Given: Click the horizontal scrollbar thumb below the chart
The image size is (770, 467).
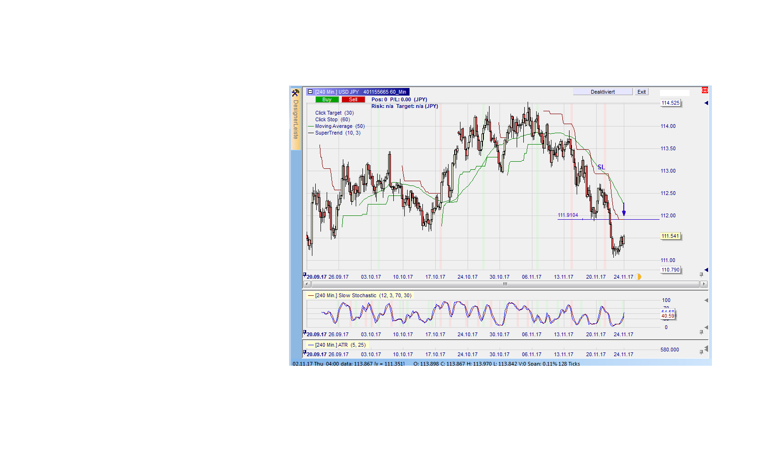Looking at the screenshot, I should 505,284.
